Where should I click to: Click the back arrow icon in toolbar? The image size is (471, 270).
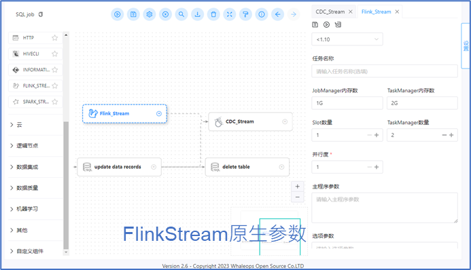277,14
